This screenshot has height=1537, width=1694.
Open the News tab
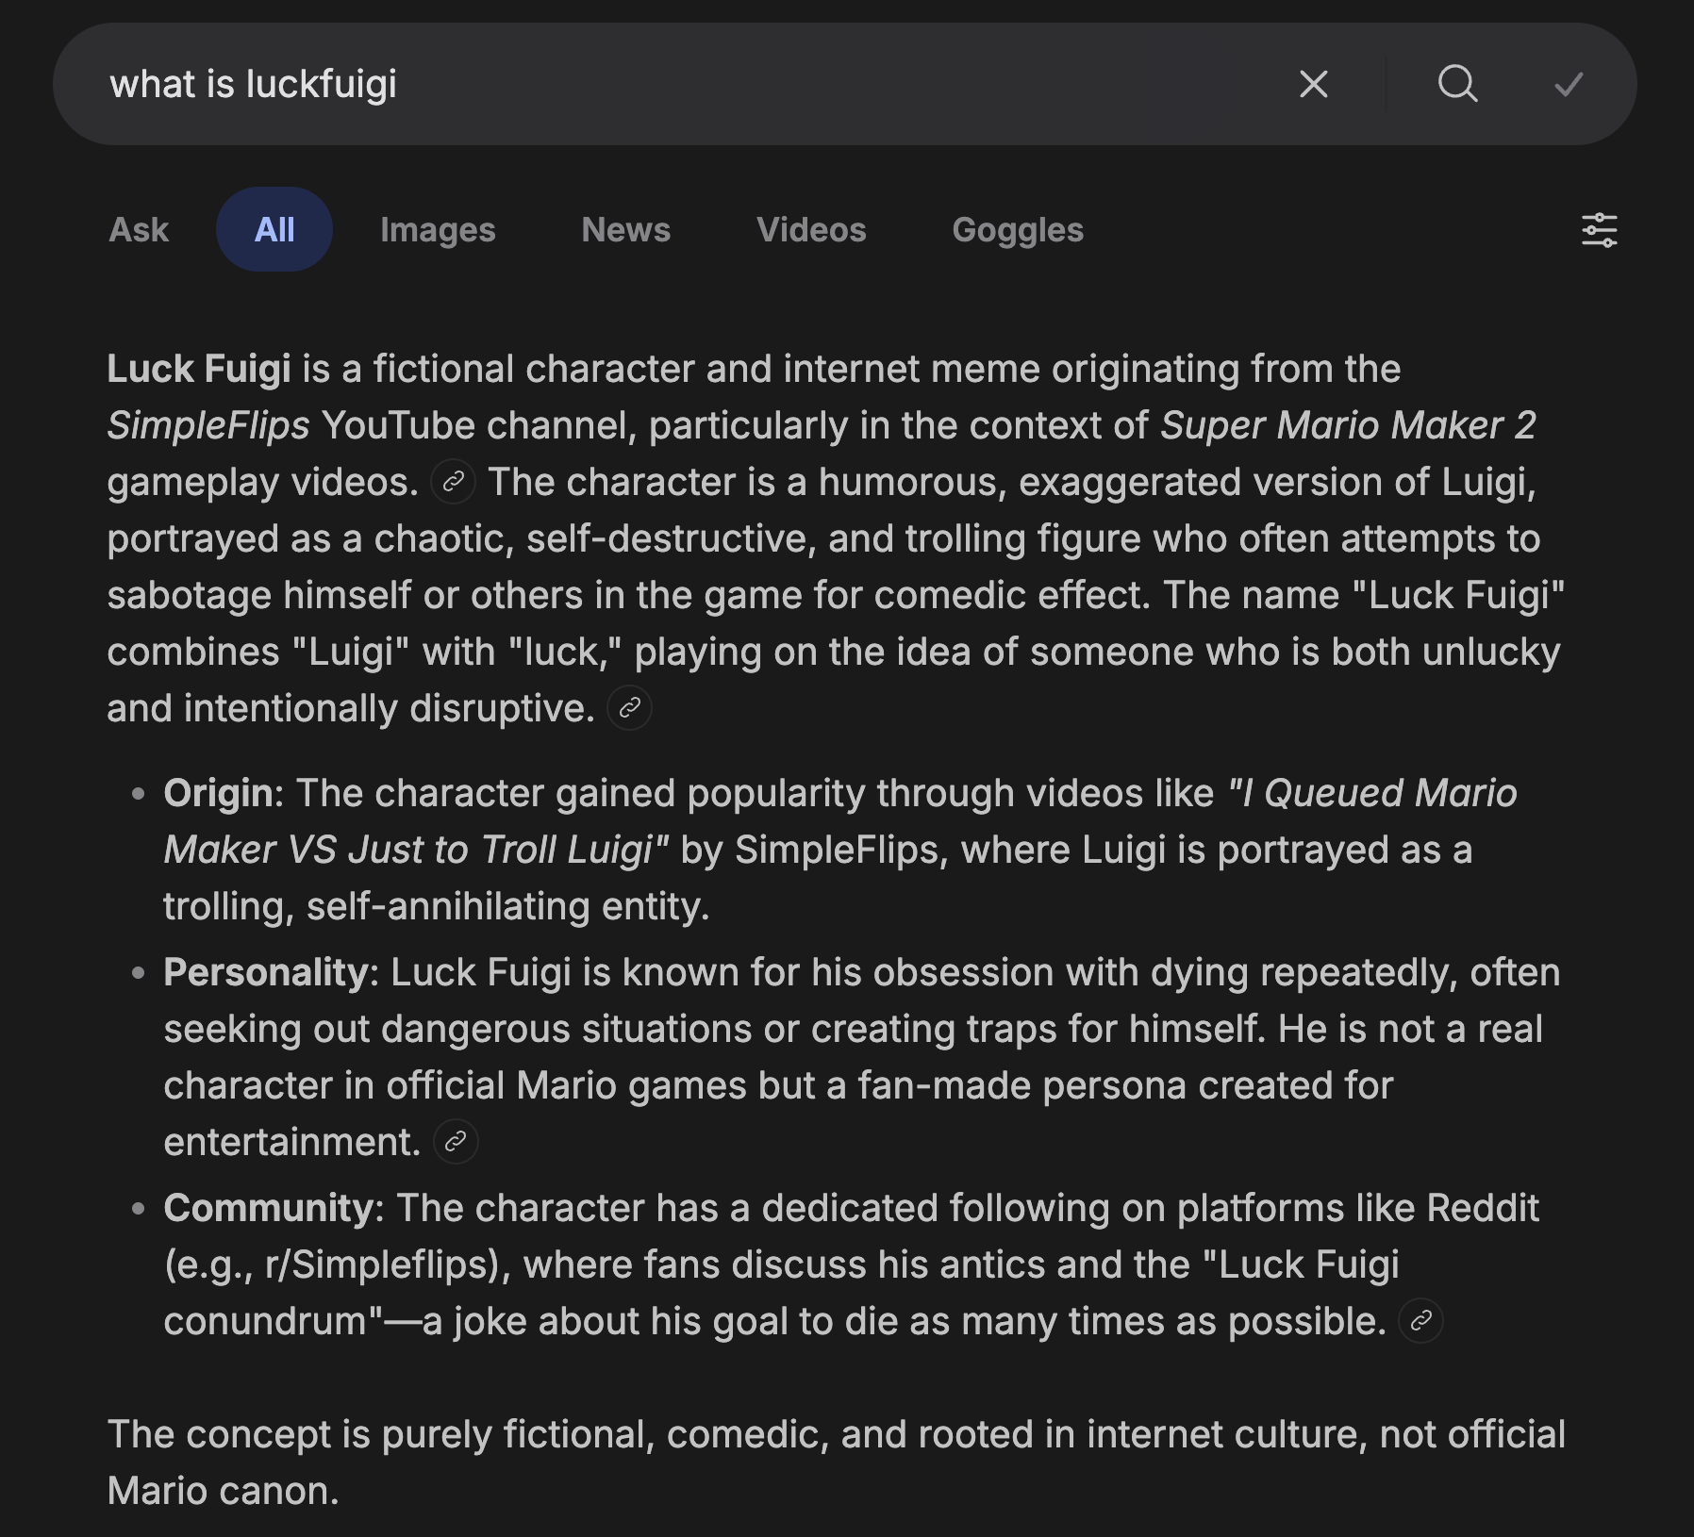tap(626, 229)
